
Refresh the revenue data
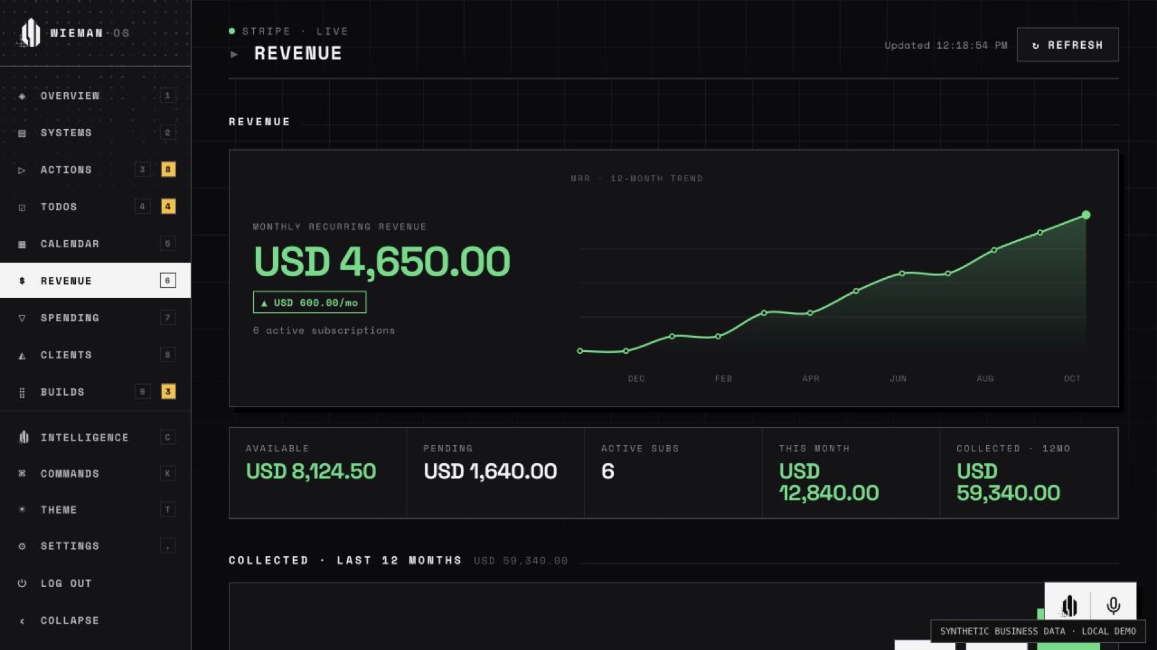pyautogui.click(x=1068, y=45)
